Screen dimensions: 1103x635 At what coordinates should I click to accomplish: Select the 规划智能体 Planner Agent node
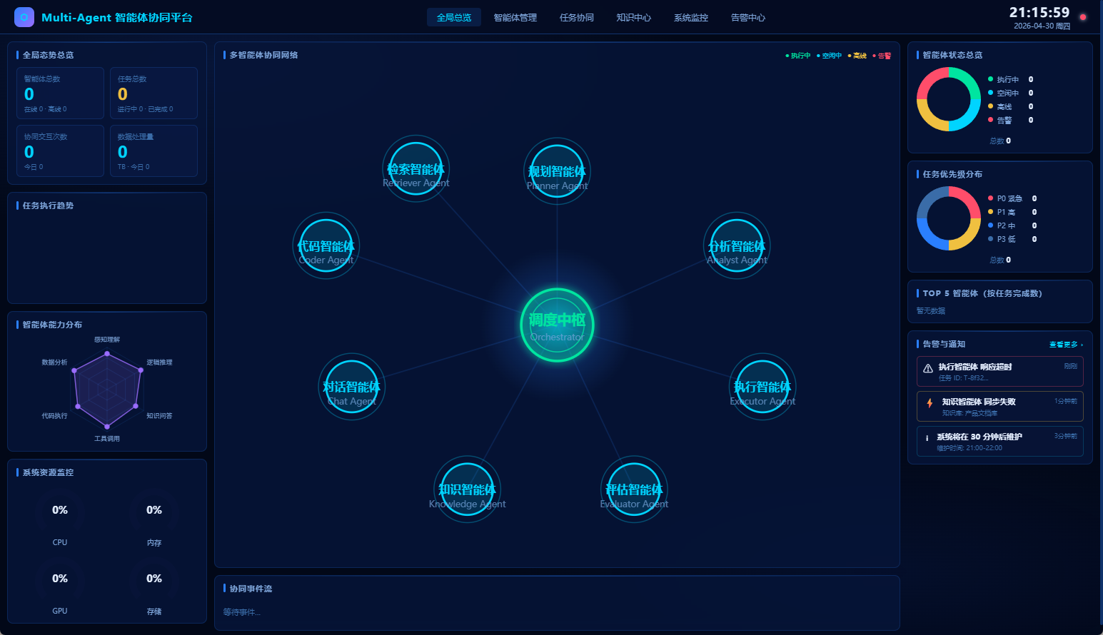[557, 171]
